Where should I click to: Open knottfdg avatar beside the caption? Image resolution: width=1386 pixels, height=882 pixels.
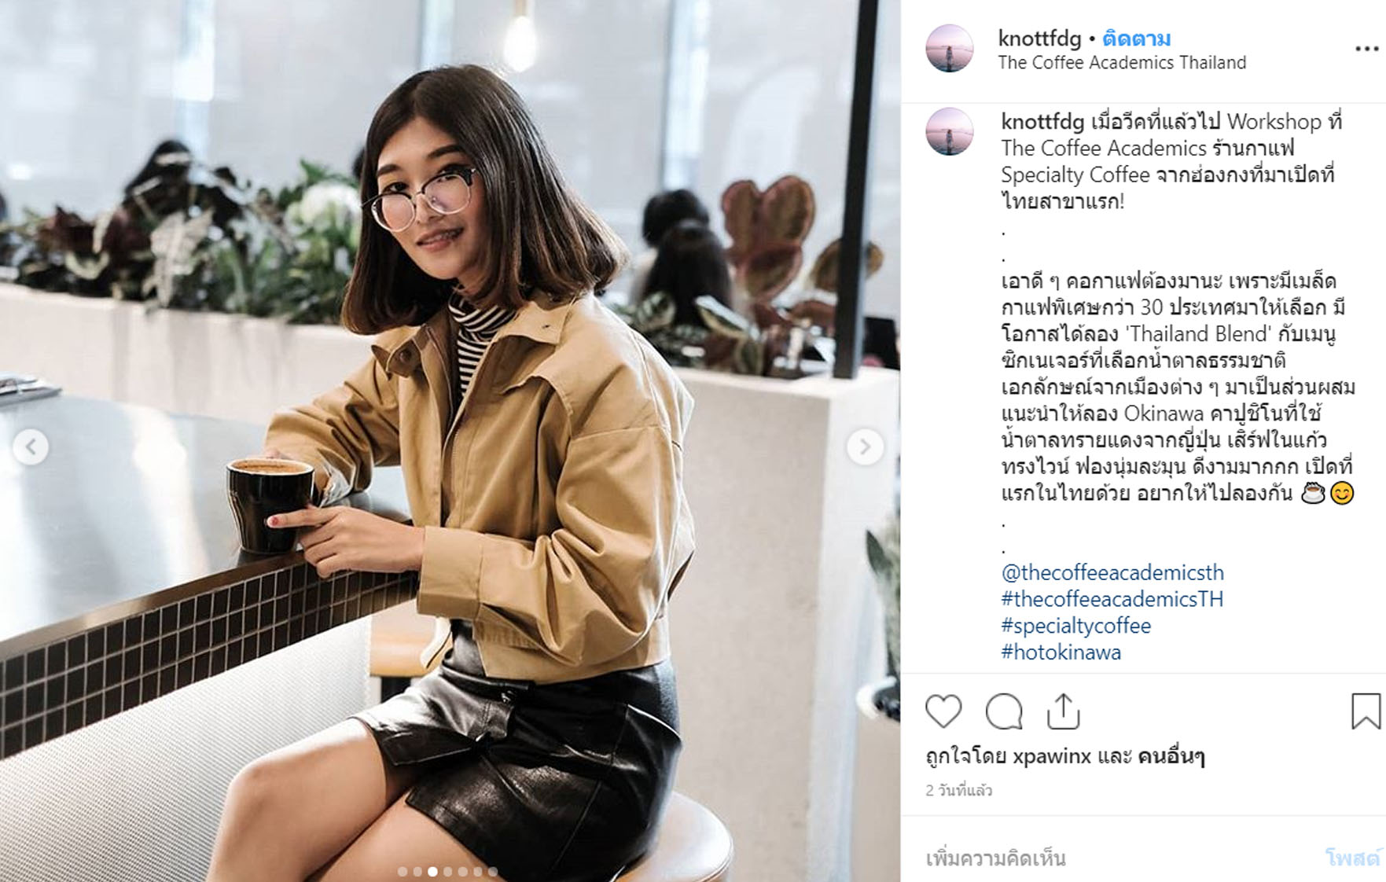coord(949,131)
